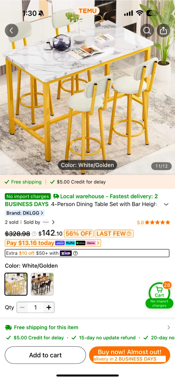Tap help icon next to original price
175x380 pixels.
[x=34, y=234]
